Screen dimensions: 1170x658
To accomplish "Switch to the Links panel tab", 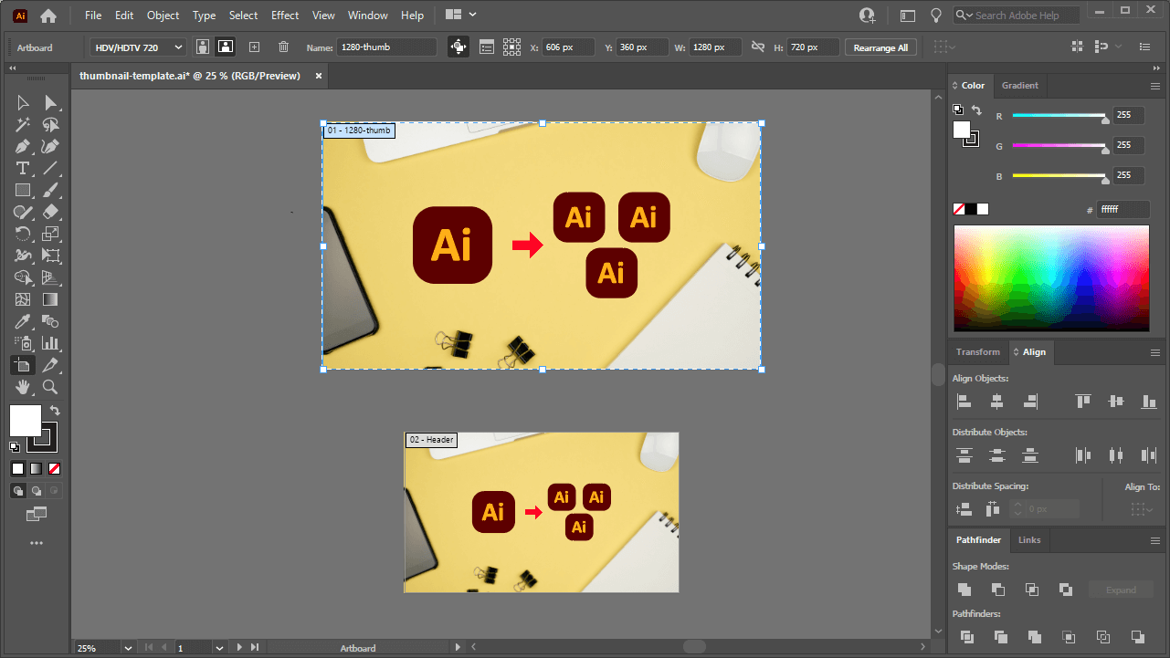I will [x=1029, y=540].
